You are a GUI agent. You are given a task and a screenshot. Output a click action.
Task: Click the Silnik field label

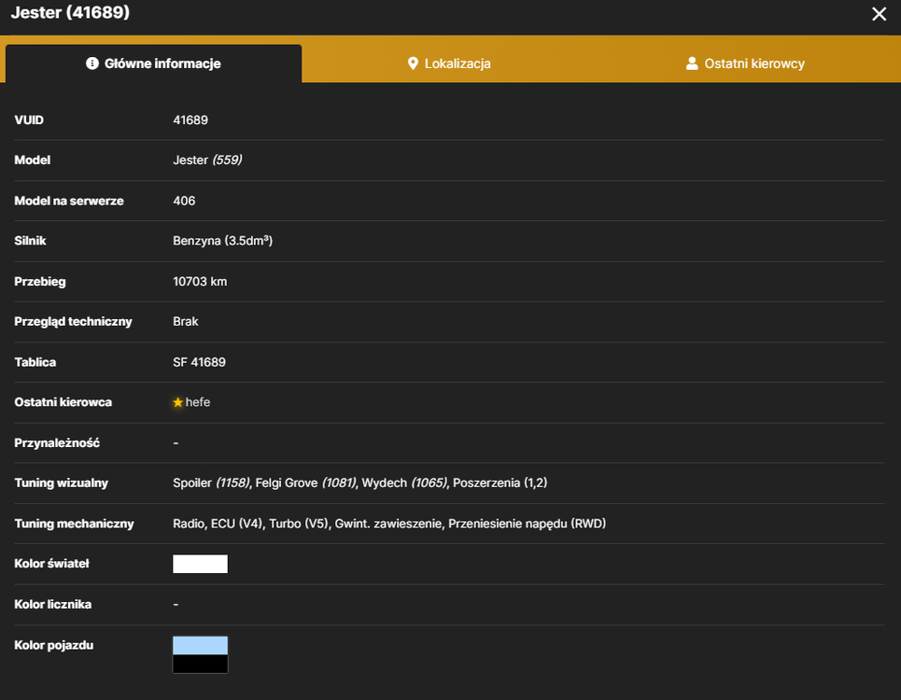(x=30, y=241)
